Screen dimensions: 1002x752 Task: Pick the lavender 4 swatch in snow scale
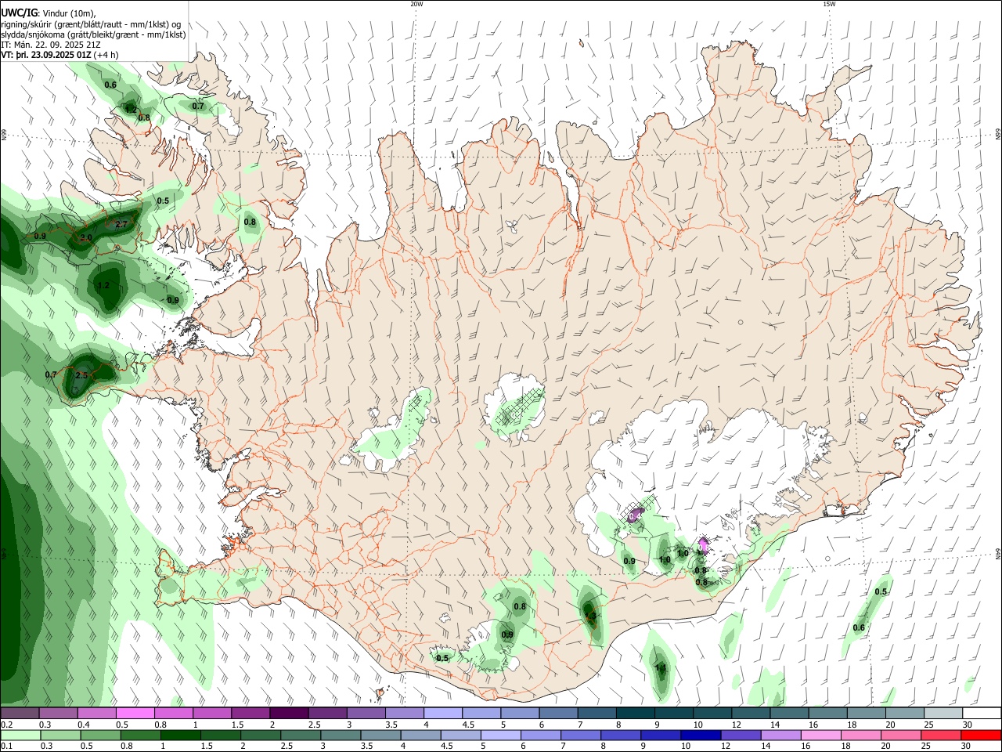[442, 713]
